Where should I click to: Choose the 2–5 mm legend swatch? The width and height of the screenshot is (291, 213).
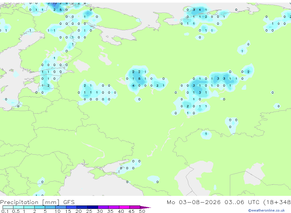[x=40, y=207]
